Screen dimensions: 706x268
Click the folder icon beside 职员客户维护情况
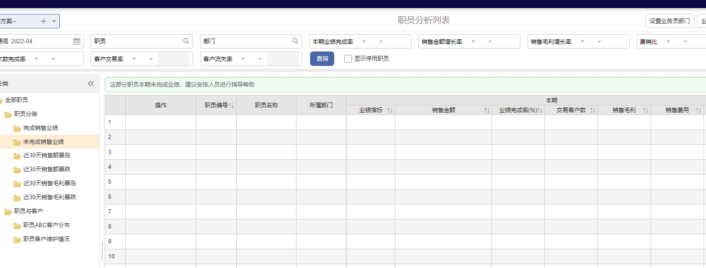coord(17,240)
